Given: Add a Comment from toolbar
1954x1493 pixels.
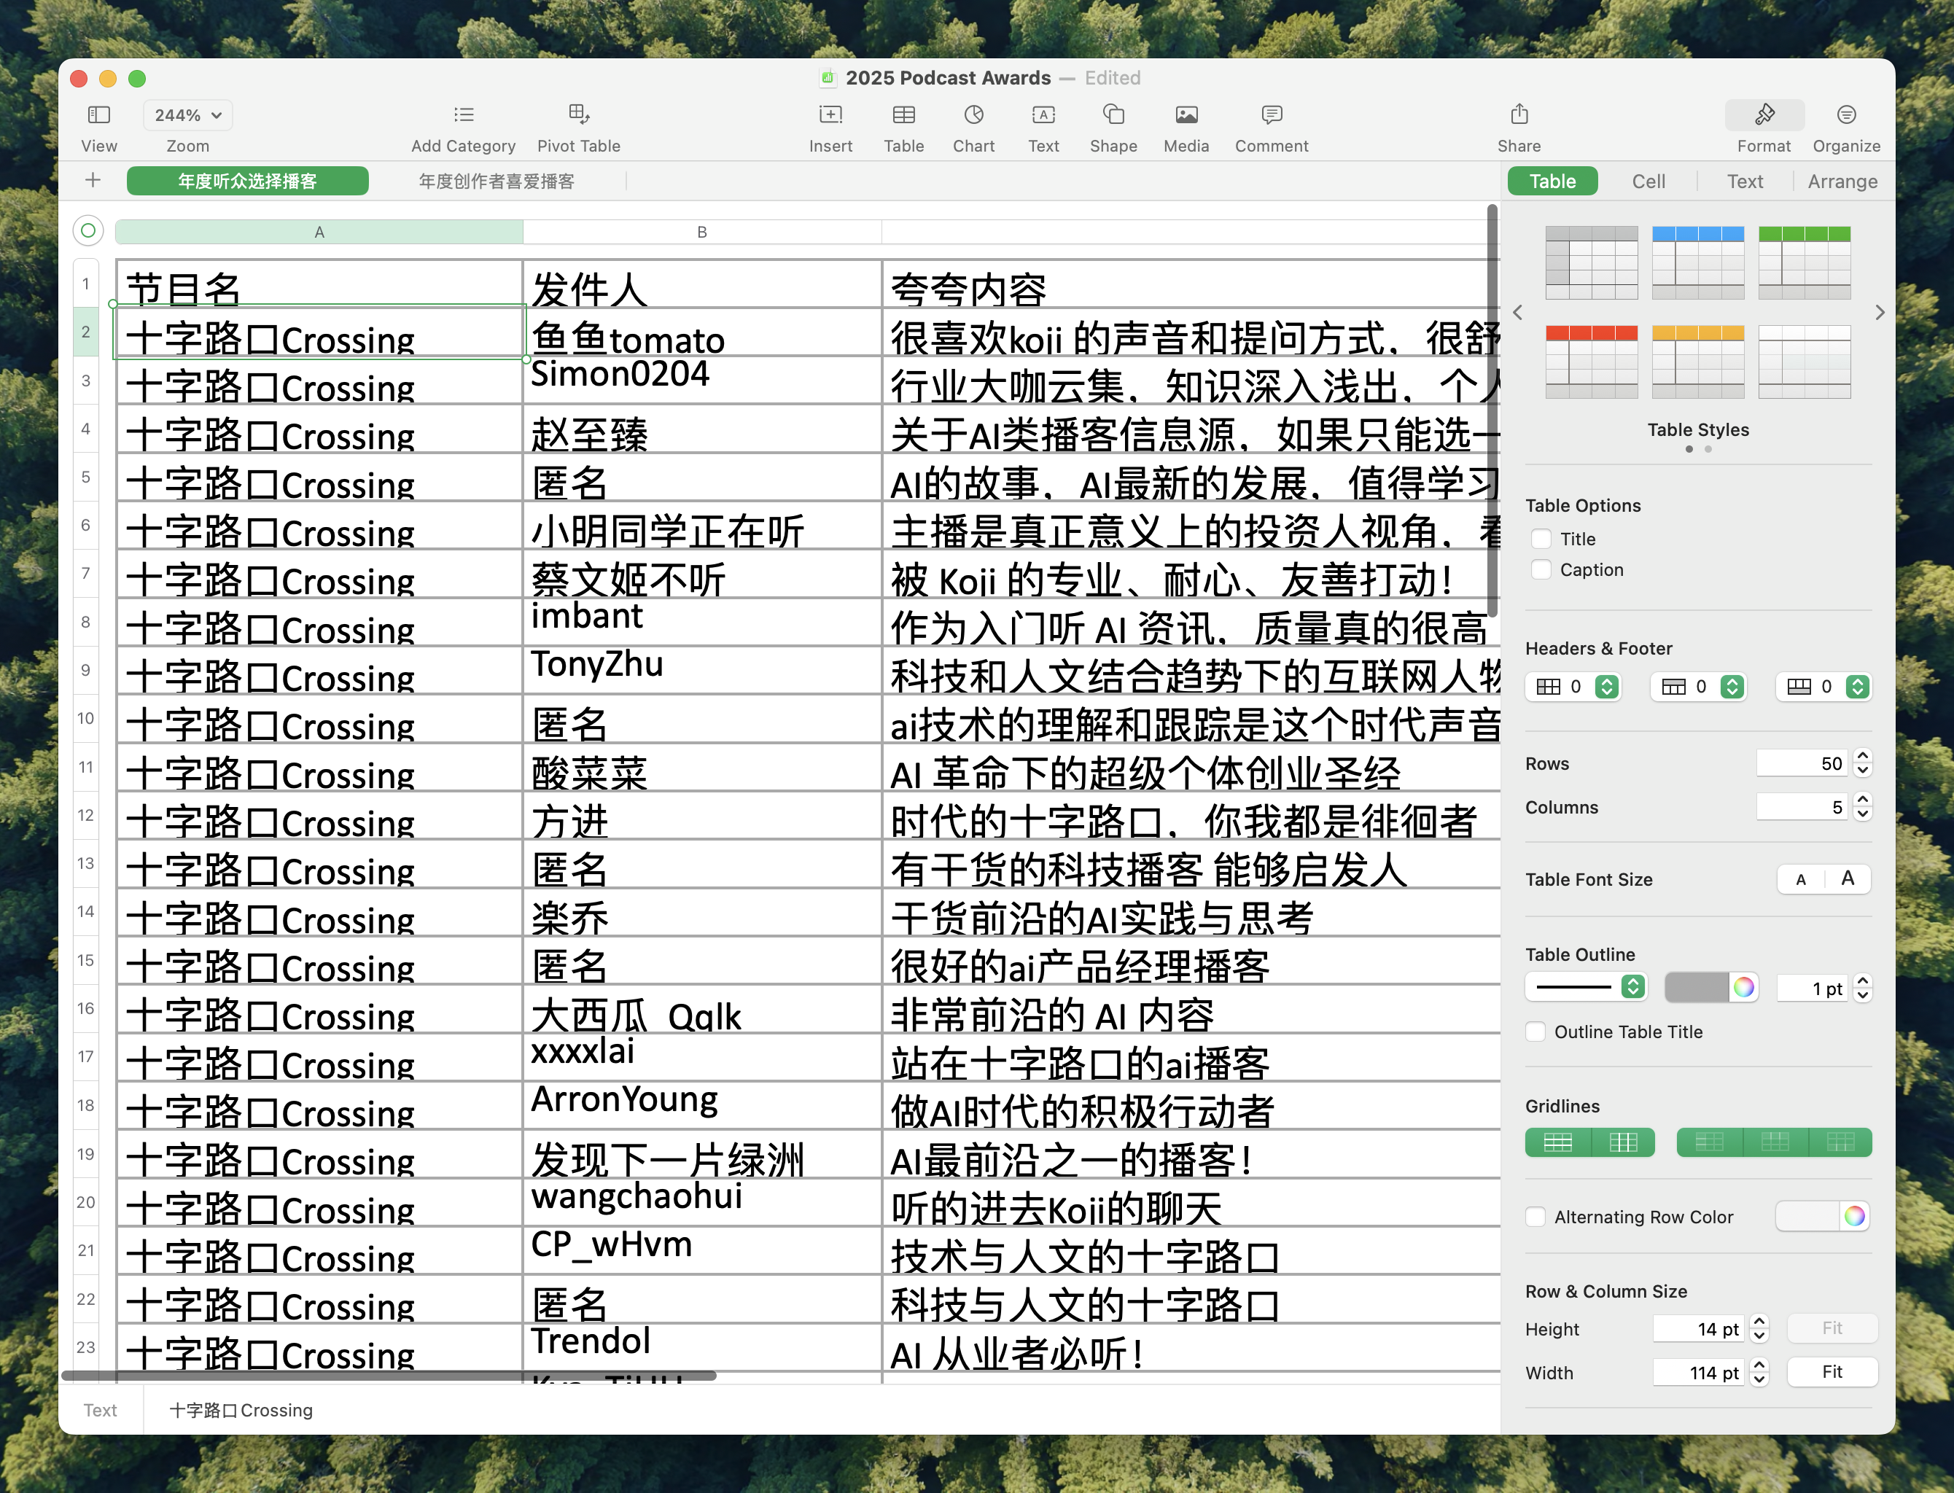Looking at the screenshot, I should pyautogui.click(x=1271, y=114).
